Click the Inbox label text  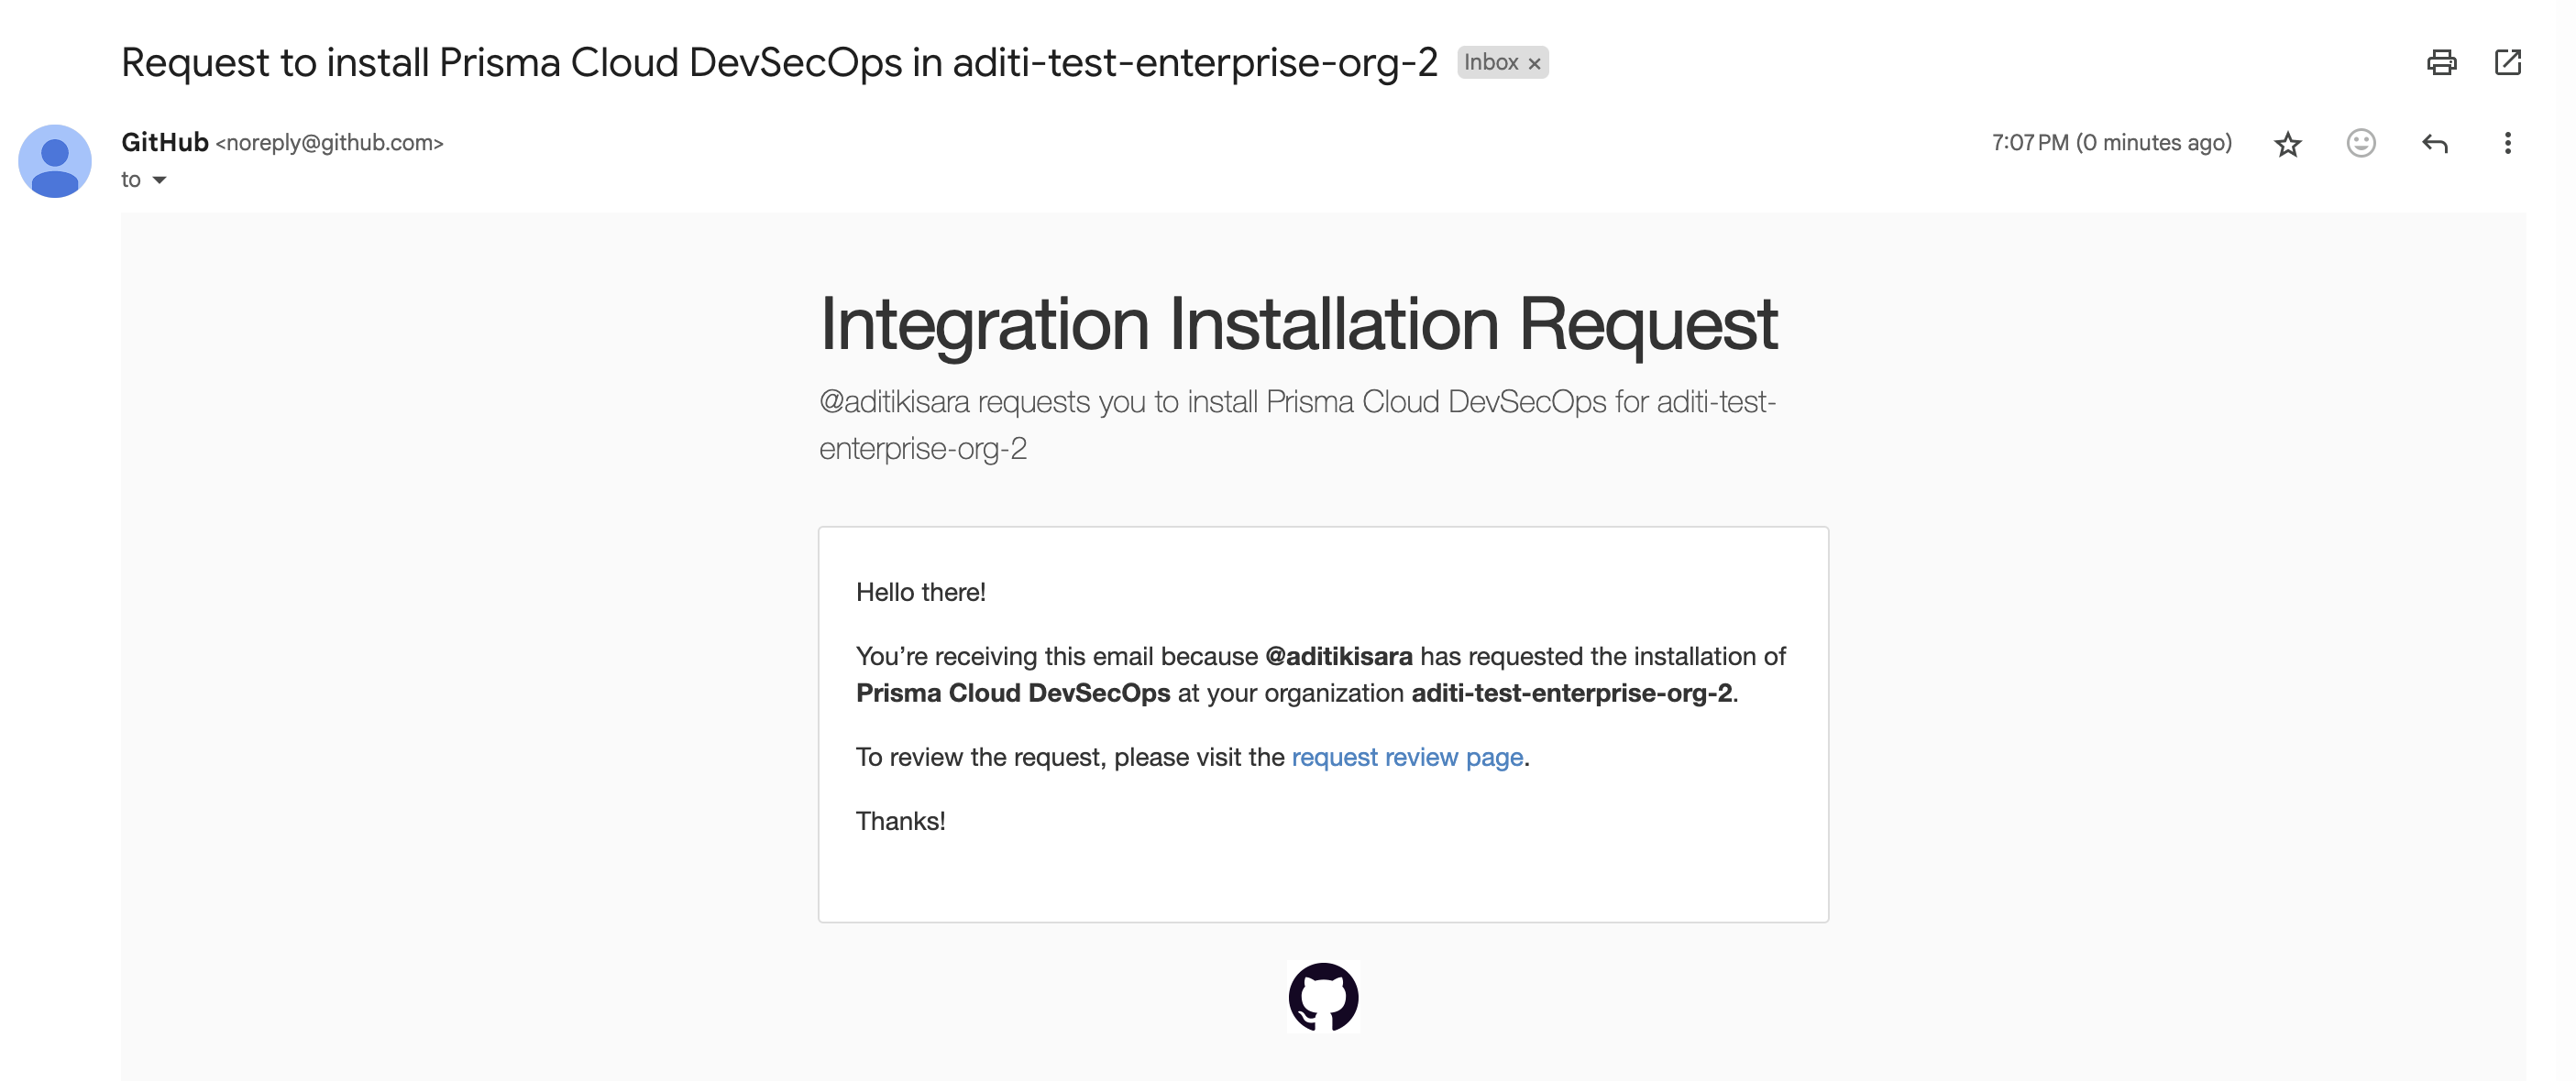pos(1490,63)
